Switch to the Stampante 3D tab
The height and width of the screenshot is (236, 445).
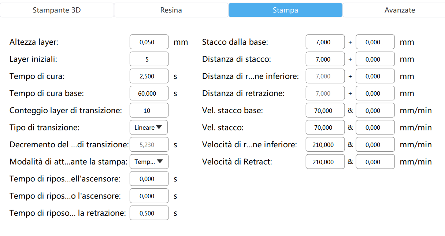[57, 10]
